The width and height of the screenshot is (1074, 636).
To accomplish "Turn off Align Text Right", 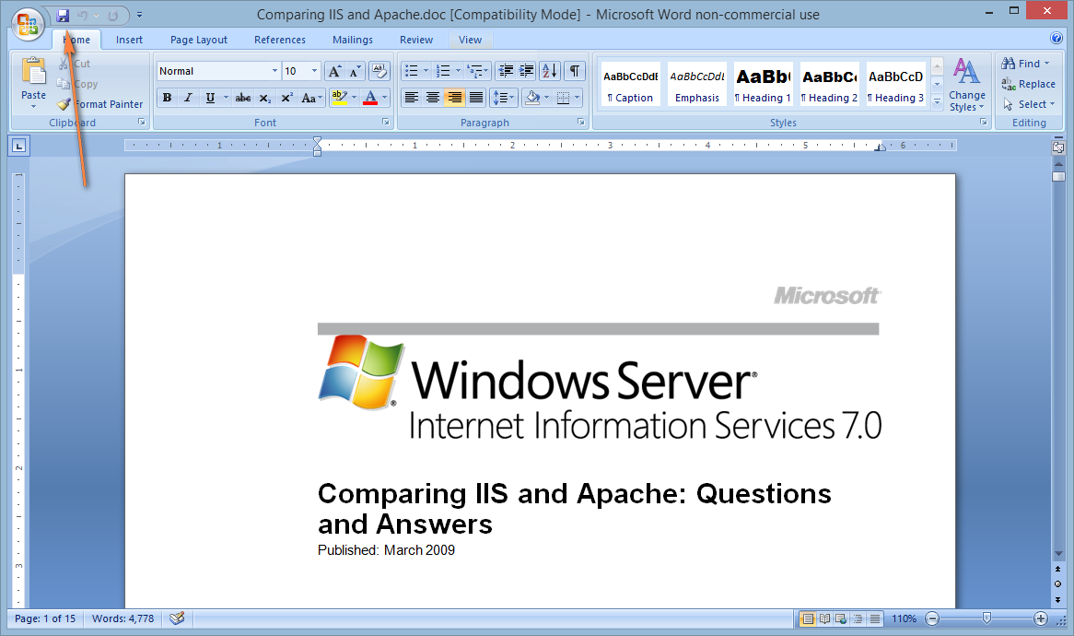I will (x=454, y=98).
